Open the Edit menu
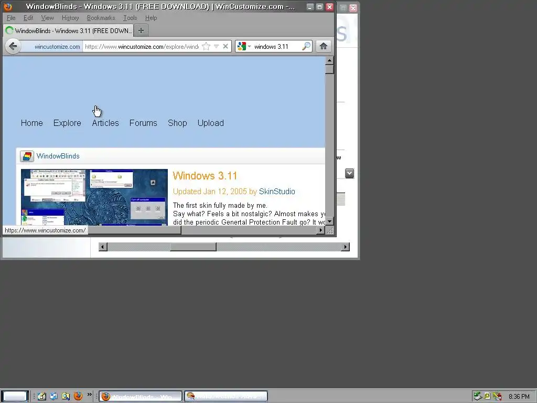 [28, 18]
